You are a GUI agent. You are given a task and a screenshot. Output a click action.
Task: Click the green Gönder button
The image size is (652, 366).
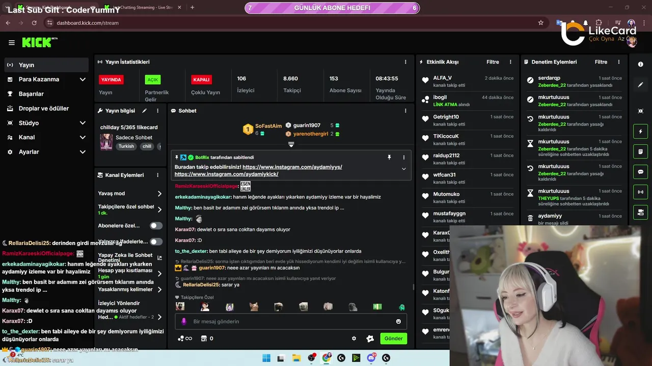click(393, 339)
